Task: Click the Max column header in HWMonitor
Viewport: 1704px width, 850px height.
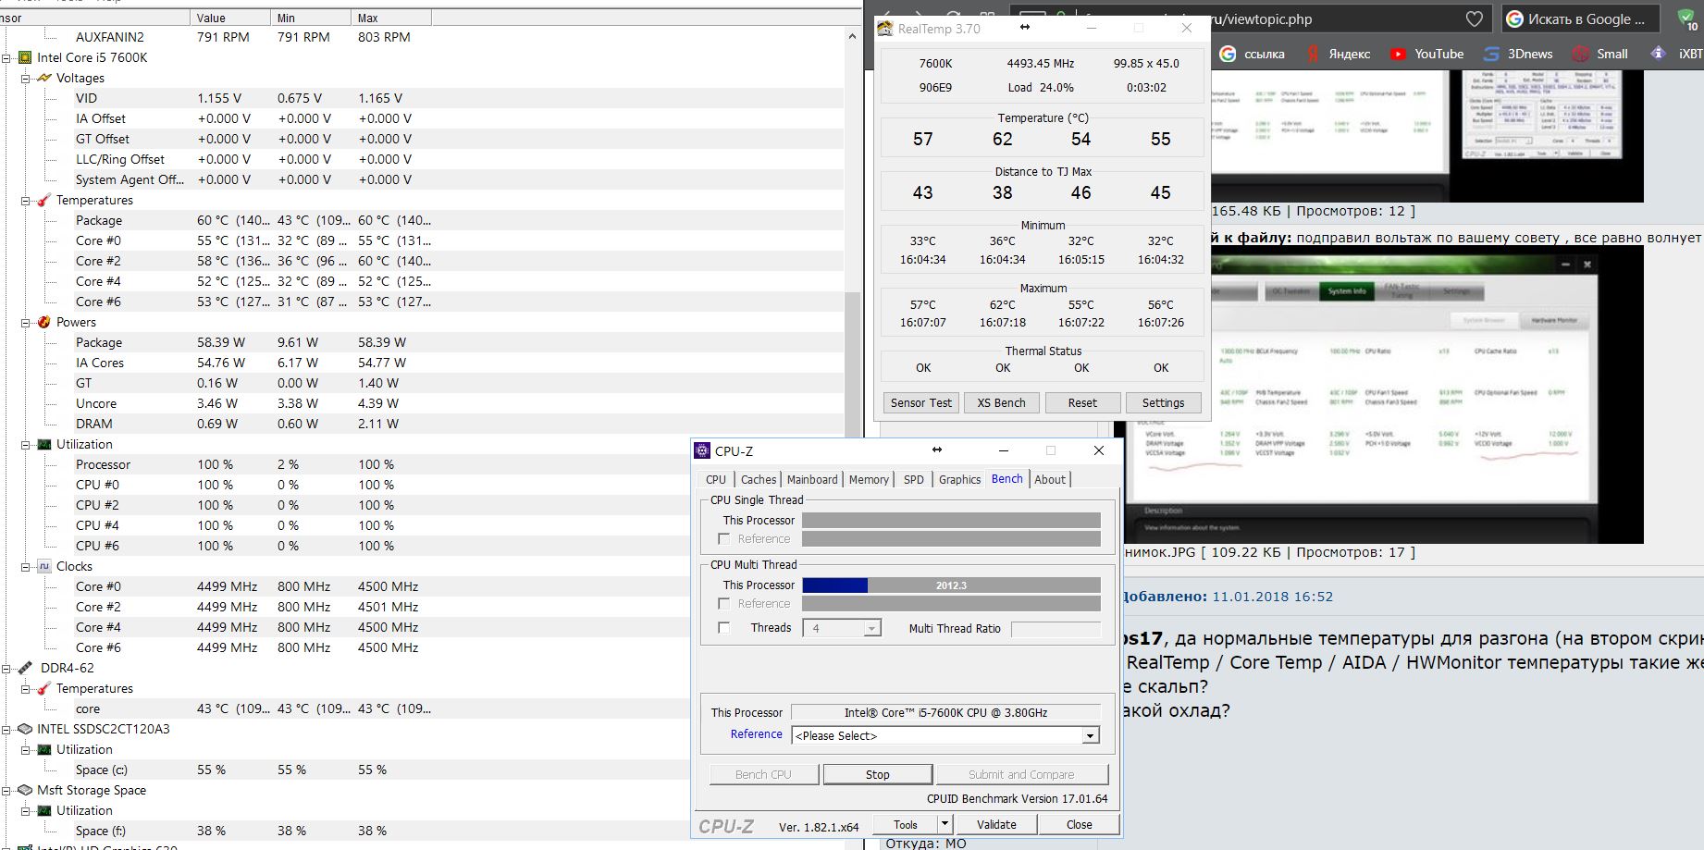Action: 391,18
